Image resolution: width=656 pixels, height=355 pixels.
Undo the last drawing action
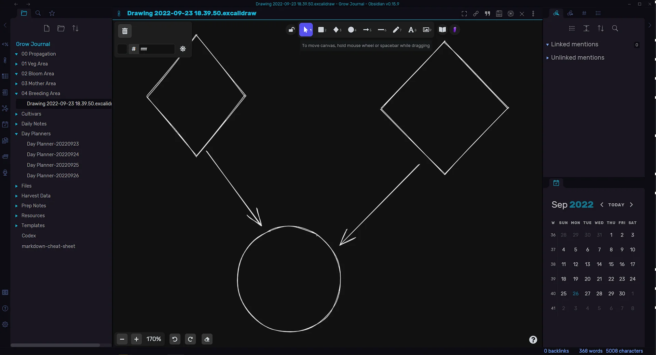(175, 339)
